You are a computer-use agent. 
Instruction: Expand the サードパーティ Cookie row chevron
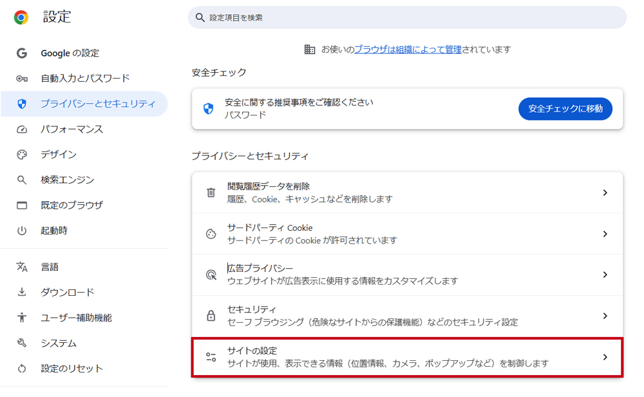[605, 234]
